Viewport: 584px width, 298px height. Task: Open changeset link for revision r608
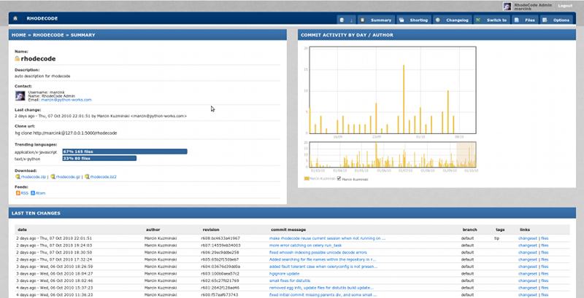click(x=527, y=238)
